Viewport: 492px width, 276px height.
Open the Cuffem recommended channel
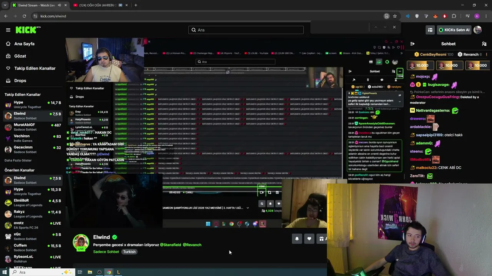click(33, 248)
